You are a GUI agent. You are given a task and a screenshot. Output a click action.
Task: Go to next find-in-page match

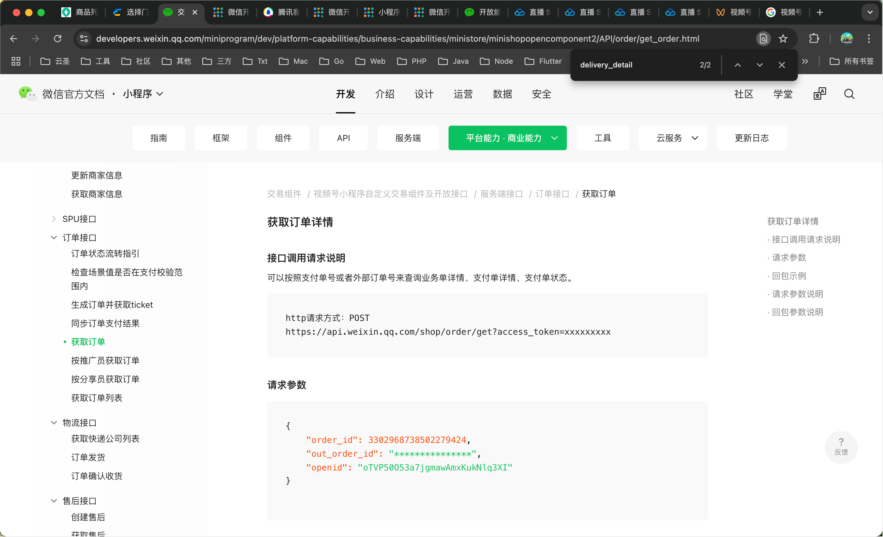pos(759,65)
